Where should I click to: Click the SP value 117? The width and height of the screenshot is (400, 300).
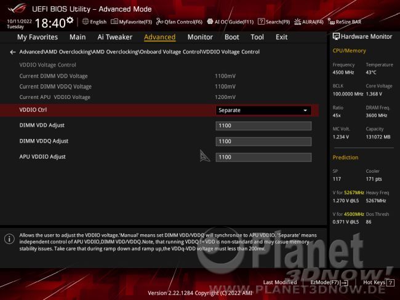[x=337, y=179]
